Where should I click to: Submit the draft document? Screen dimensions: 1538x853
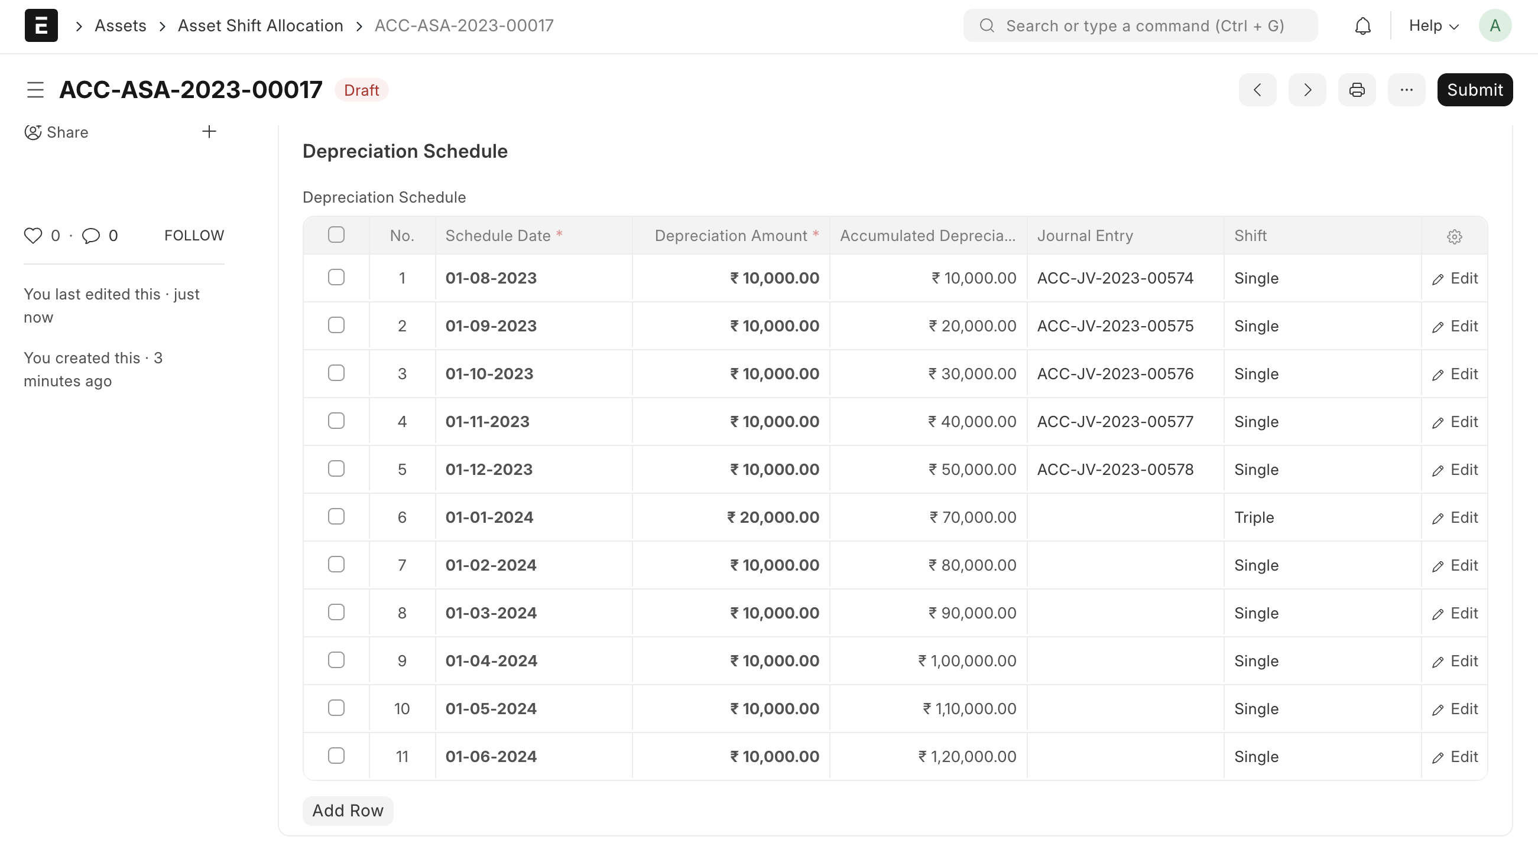pos(1475,90)
